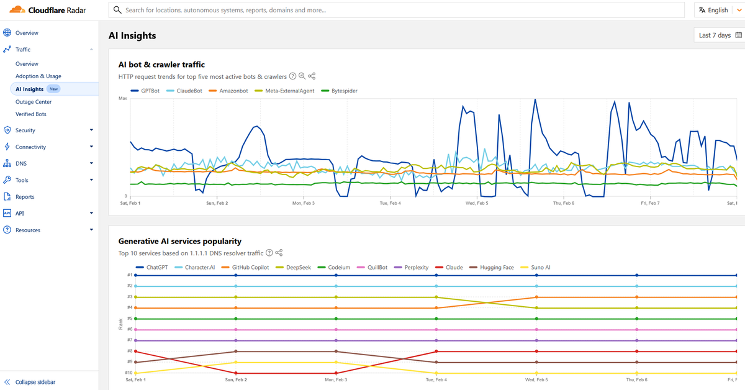Toggle Meta-ExternalAgent series in the legend
This screenshot has width=745, height=390.
pos(284,91)
